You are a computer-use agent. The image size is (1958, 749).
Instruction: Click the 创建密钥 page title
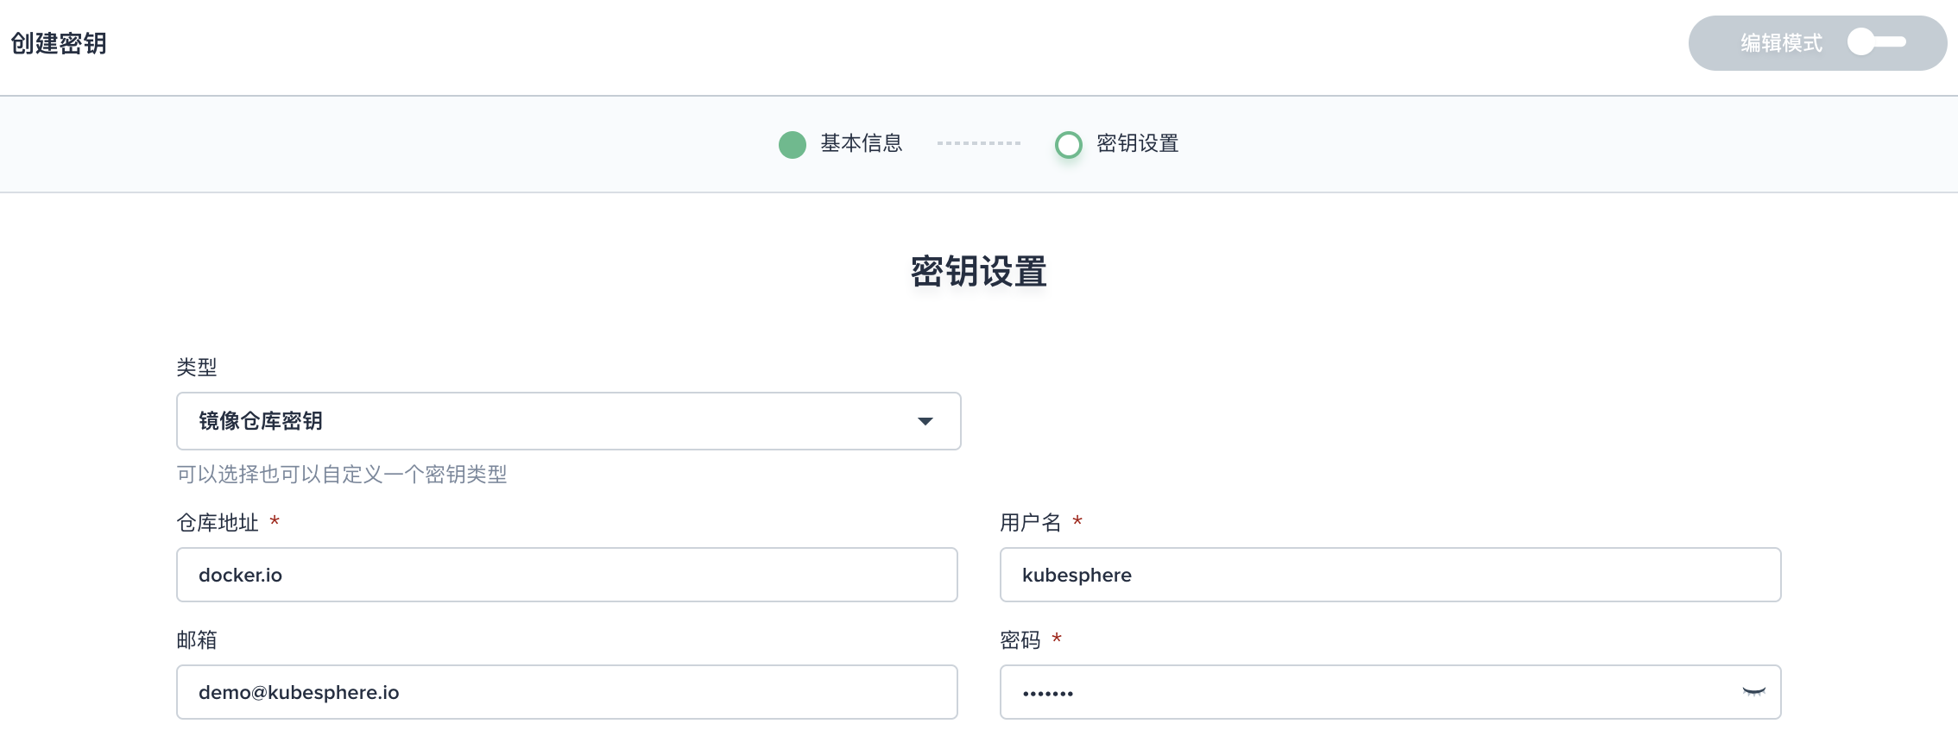coord(59,43)
